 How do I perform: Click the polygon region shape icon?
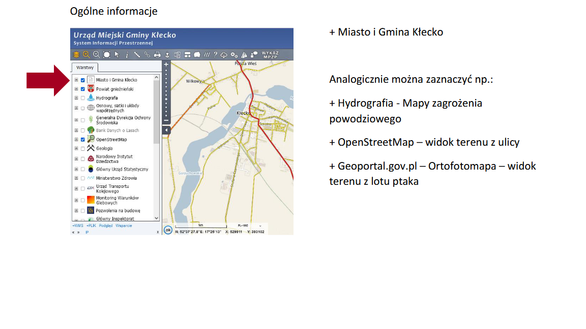[x=197, y=55]
